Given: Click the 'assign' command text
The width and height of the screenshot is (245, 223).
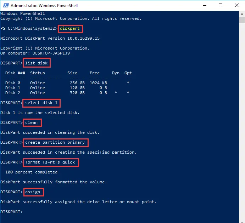Looking at the screenshot, I should (33, 192).
